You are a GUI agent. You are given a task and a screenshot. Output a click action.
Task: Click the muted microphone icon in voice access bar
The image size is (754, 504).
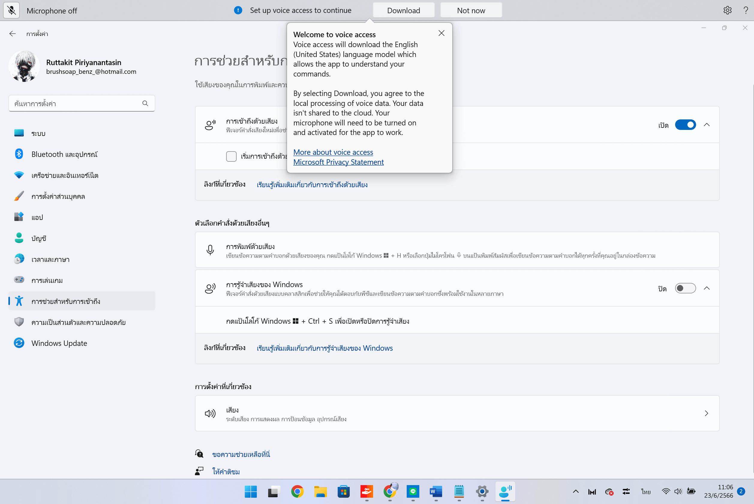[x=12, y=10]
